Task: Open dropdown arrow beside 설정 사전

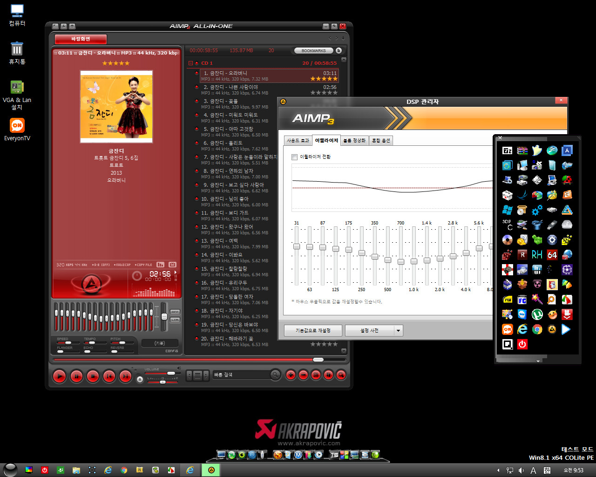Action: pos(398,331)
